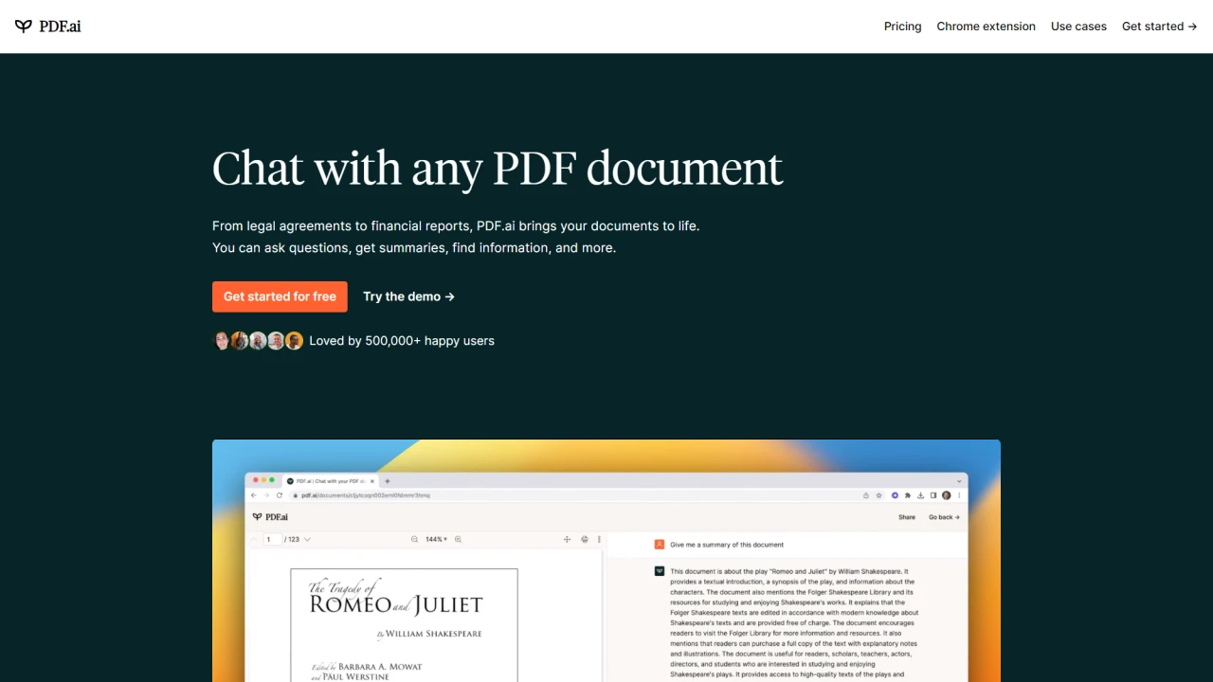
Task: Expand the tab search chevron in the demo browser
Action: pyautogui.click(x=959, y=481)
